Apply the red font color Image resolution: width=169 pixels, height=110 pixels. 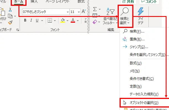point(73,20)
